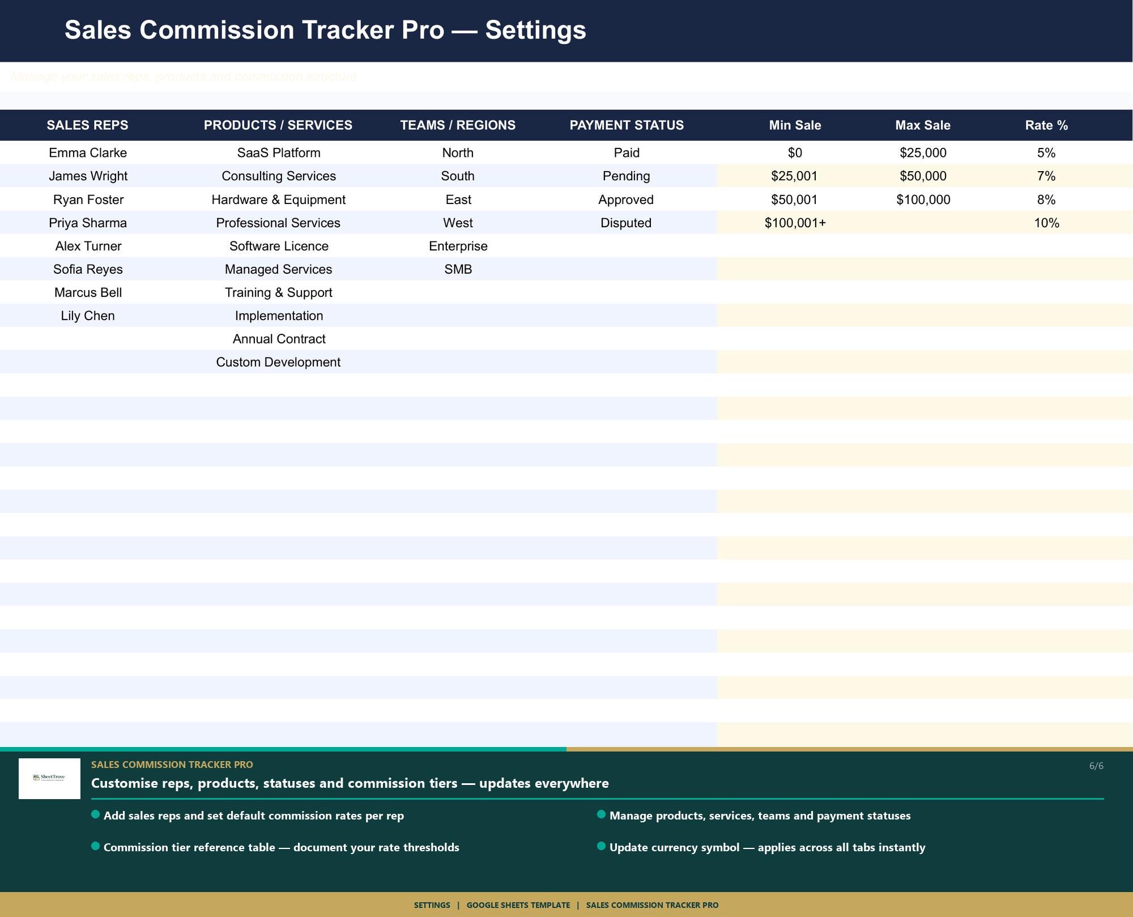Screen dimensions: 1133x917
Task: Select the $25,000 maximum sale cell
Action: [923, 153]
